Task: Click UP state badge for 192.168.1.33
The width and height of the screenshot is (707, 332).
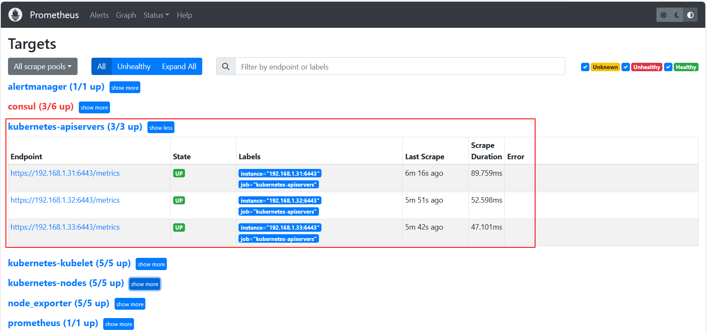Action: point(179,228)
